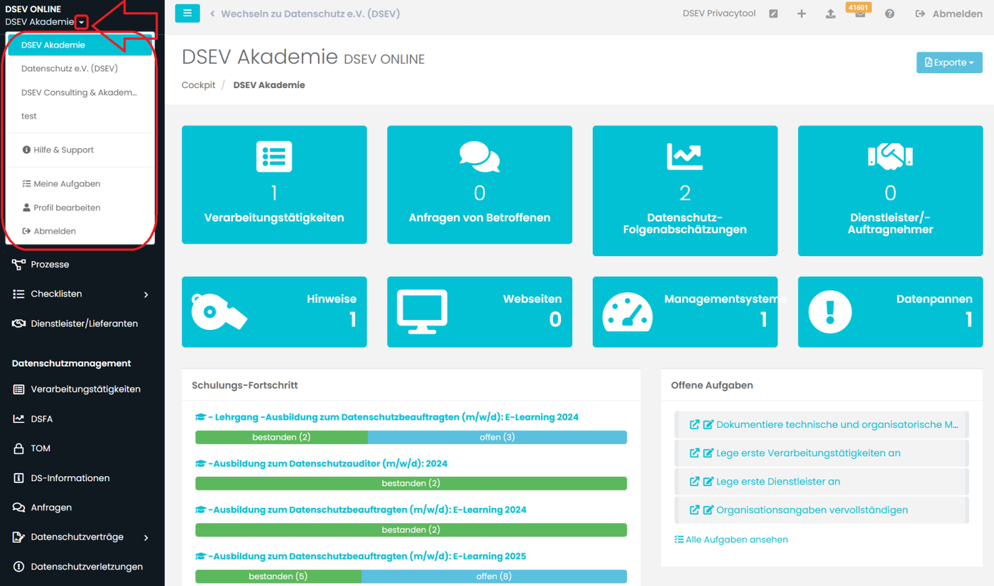The width and height of the screenshot is (994, 586).
Task: Click the 'Alle Aufgaben ansehen' link
Action: [x=731, y=540]
